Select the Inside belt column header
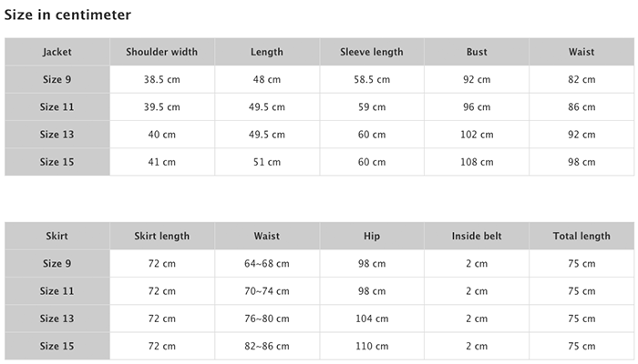This screenshot has height=364, width=638. click(x=477, y=236)
